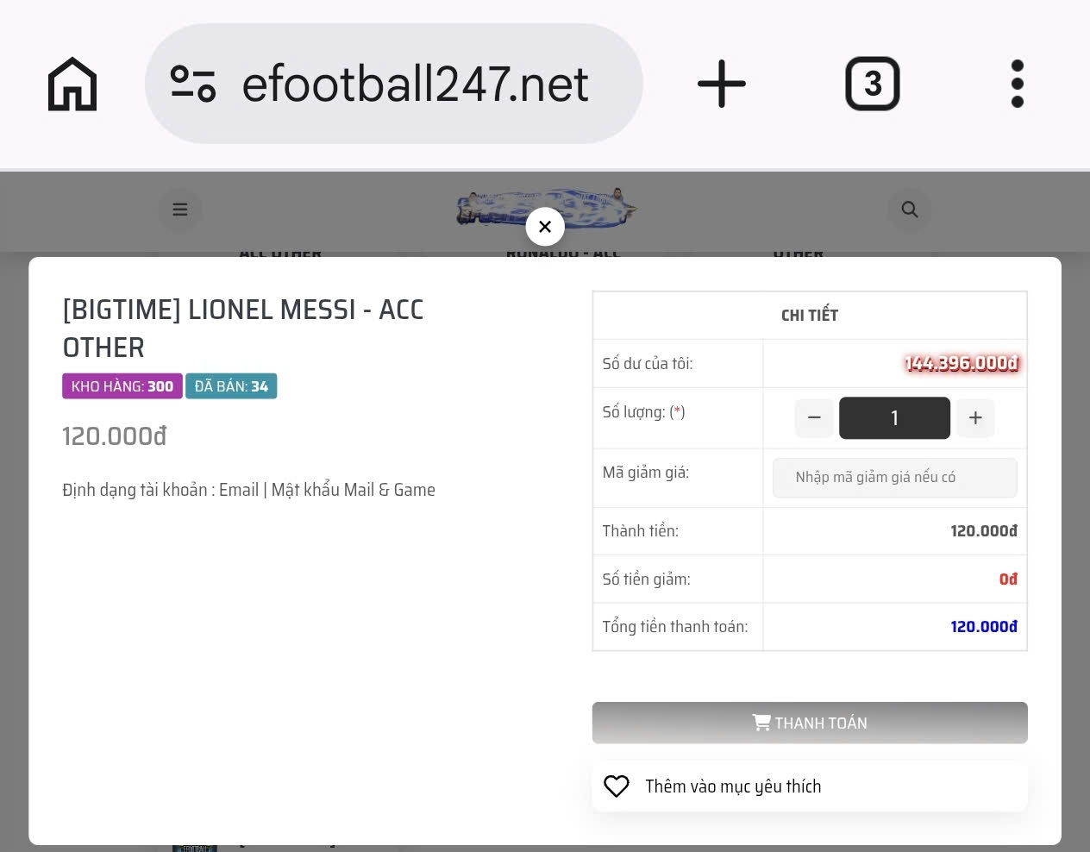Close the product popup with X
Screen dimensions: 1090x852
pos(545,227)
